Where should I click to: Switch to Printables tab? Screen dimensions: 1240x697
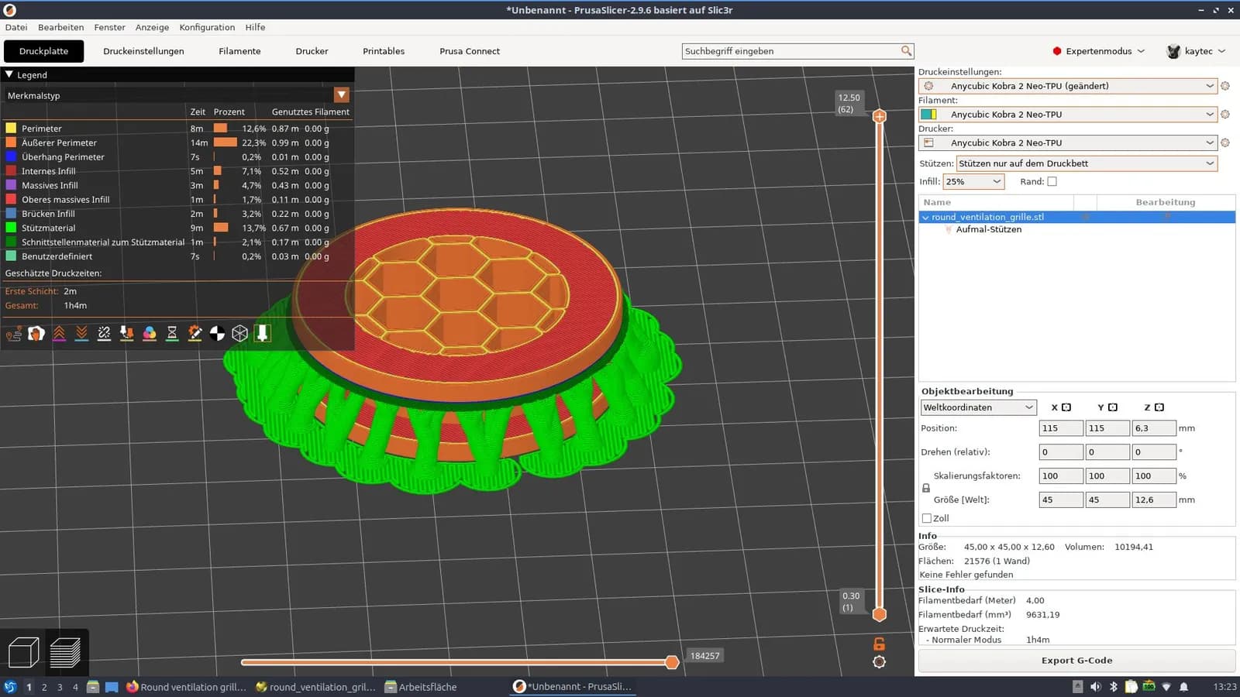(384, 51)
